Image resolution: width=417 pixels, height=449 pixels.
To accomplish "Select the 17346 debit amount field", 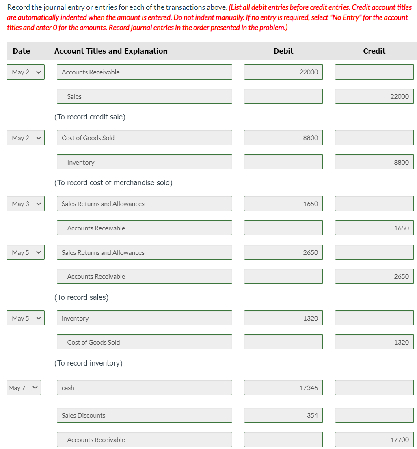I will pyautogui.click(x=283, y=387).
